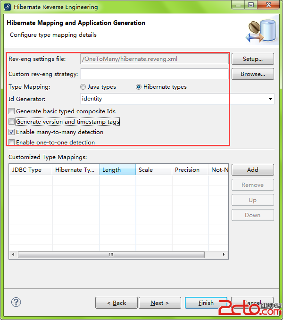Maximize the Hibernate Reverse Engineering window
The width and height of the screenshot is (283, 320).
[251, 5]
